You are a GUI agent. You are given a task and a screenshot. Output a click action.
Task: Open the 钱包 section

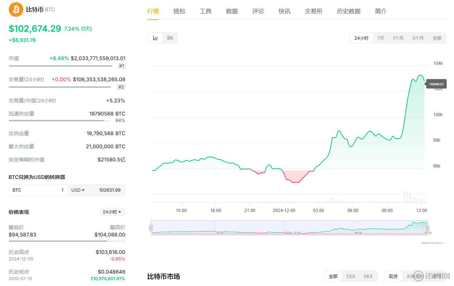[x=179, y=11]
